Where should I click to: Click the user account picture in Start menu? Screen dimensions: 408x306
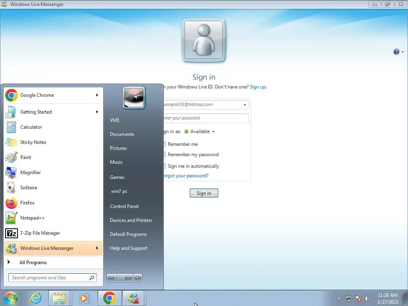click(x=134, y=98)
